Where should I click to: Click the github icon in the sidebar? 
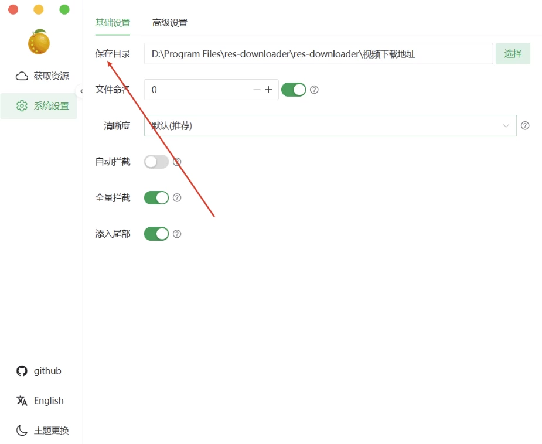pos(22,370)
